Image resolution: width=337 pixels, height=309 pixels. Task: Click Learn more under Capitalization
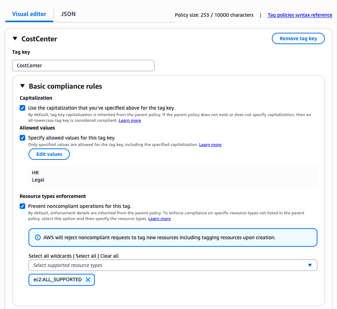[x=130, y=120]
